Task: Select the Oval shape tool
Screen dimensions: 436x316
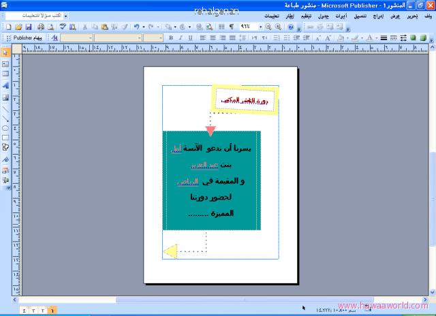Action: 5,127
